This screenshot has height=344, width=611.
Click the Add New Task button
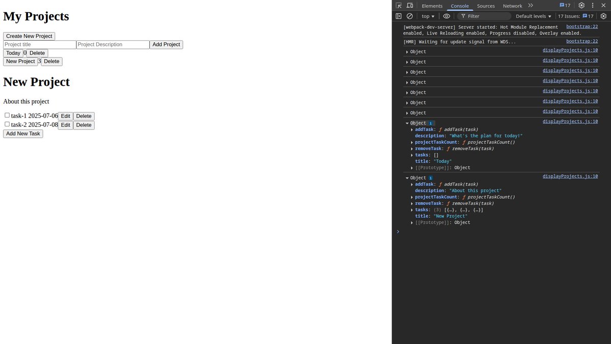click(23, 134)
